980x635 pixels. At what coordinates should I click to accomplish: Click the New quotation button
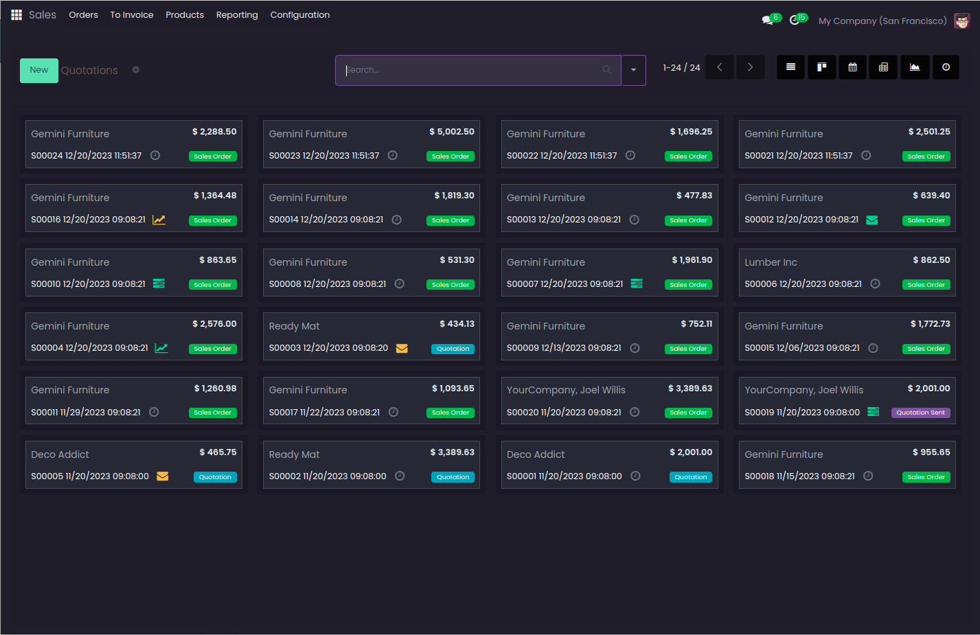point(39,70)
